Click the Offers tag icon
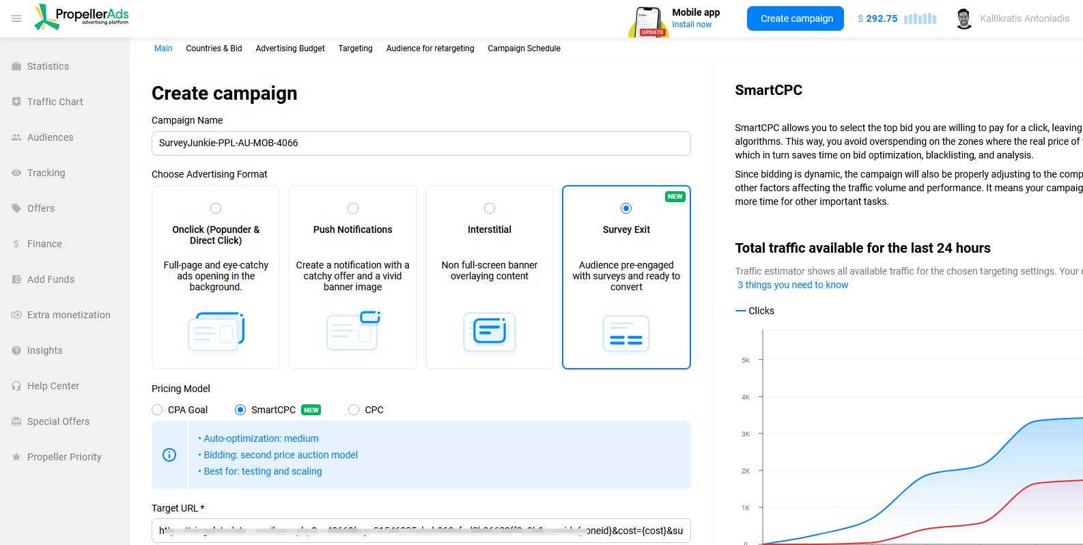 [16, 208]
